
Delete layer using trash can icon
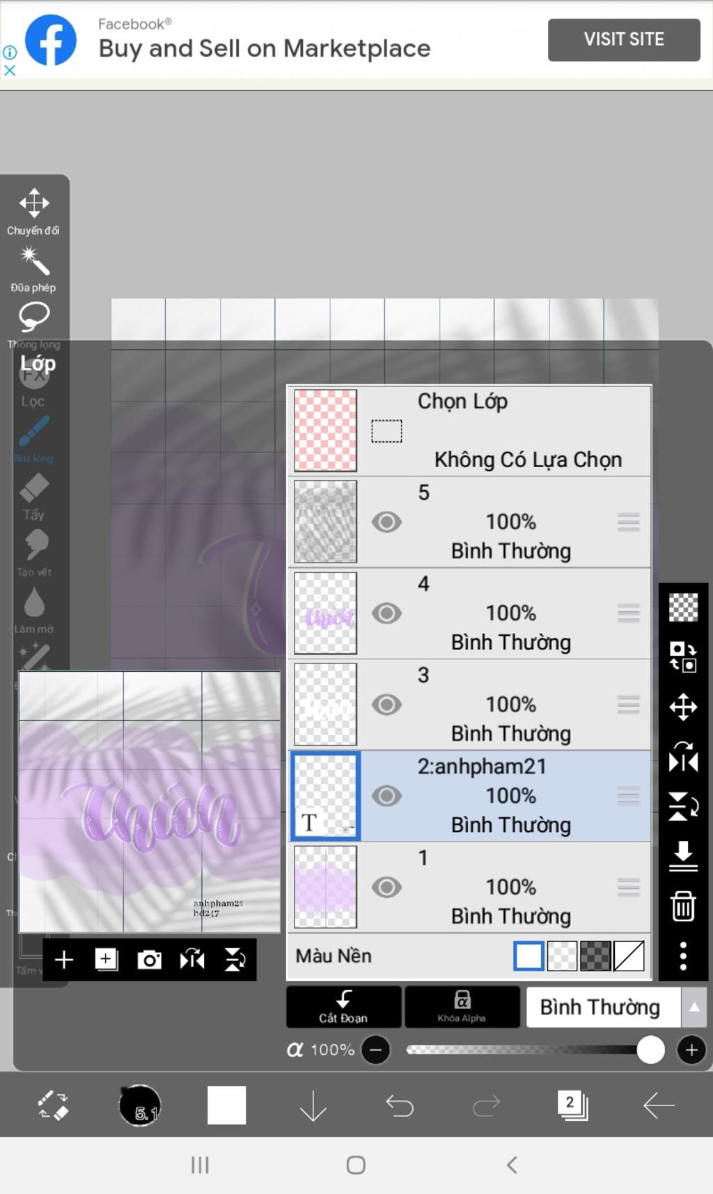point(683,906)
